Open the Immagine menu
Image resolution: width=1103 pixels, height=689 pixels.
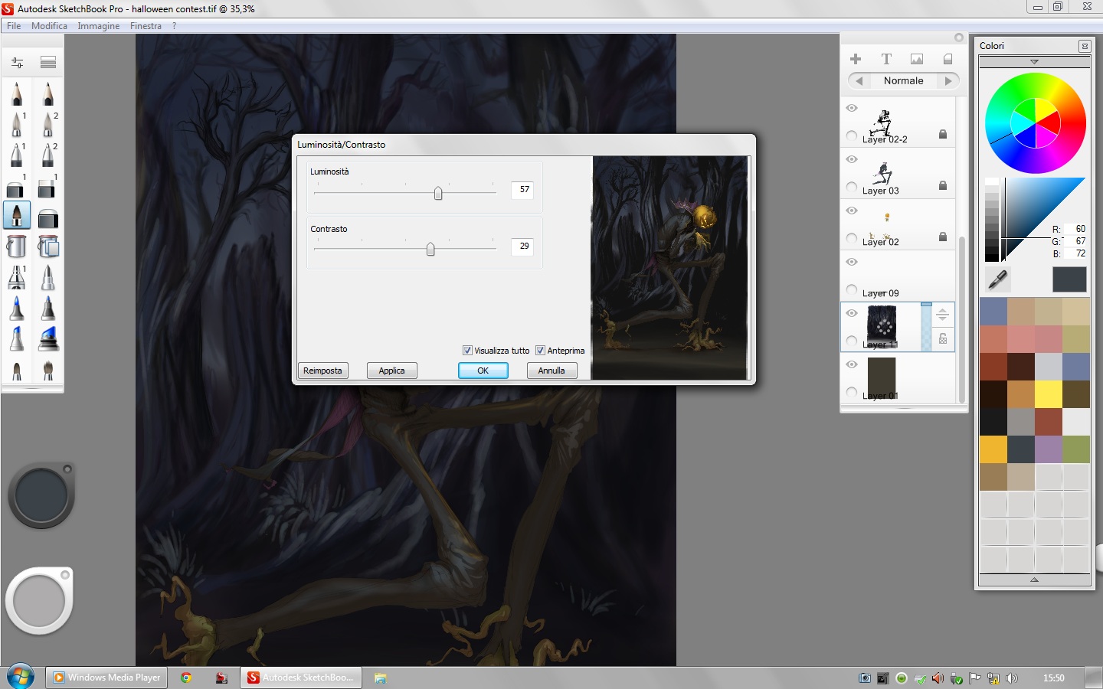(99, 25)
